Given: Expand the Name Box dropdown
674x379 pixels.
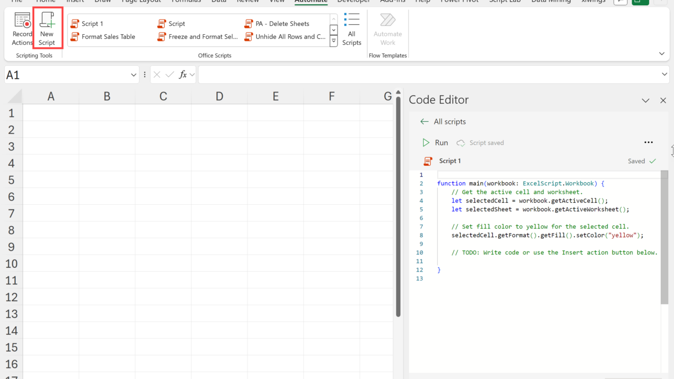Looking at the screenshot, I should coord(133,75).
